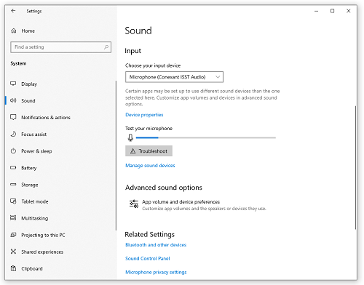This screenshot has height=285, width=364.
Task: Click the Projecting to this PC icon
Action: coord(13,235)
